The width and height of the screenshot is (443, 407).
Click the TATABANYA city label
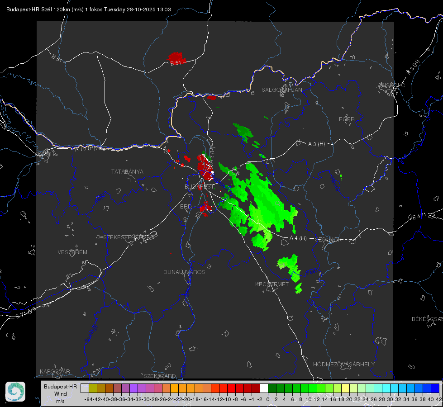(x=127, y=172)
